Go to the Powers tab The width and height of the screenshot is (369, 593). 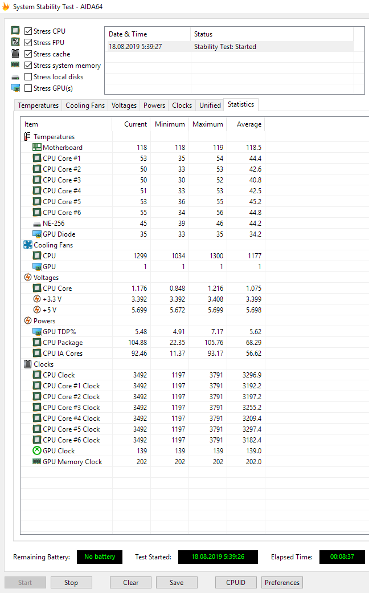(154, 105)
